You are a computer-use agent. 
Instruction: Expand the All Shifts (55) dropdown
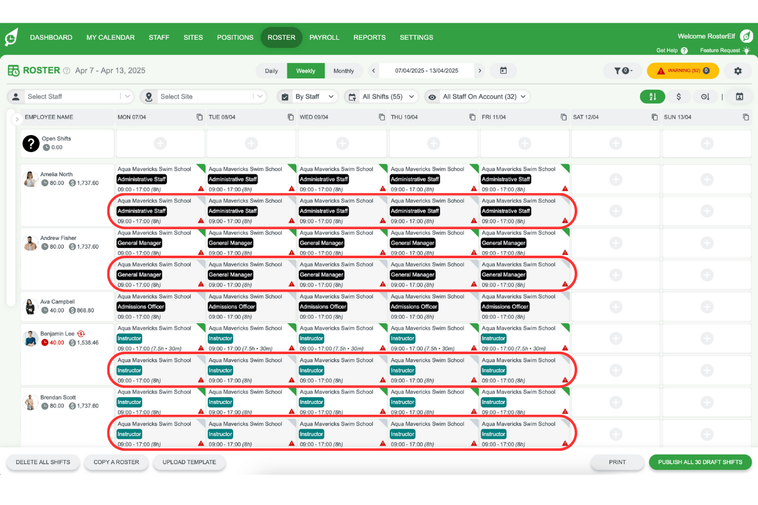pos(382,97)
